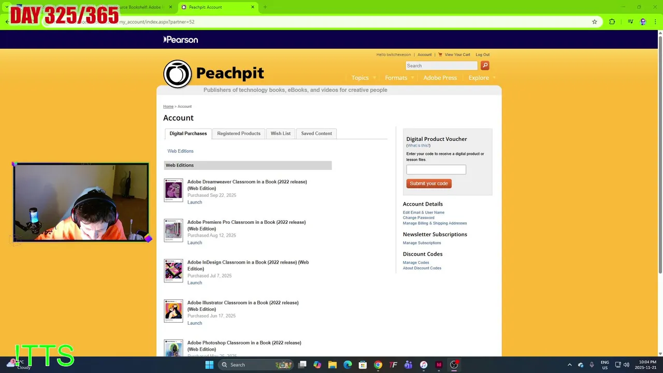
Task: Open Microsoft Store from the taskbar
Action: tap(363, 365)
